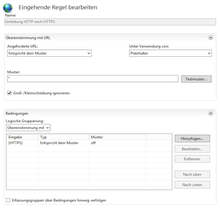The image size is (220, 208).
Task: Click the Eingabe column header
Action: 22,137
